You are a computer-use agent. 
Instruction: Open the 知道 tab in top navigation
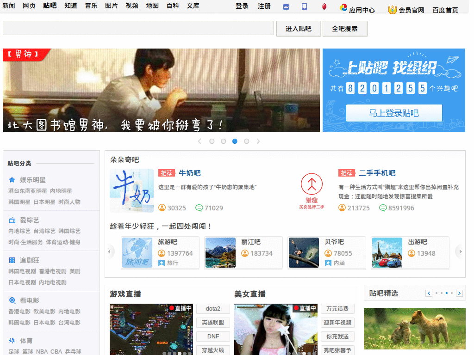(x=71, y=6)
